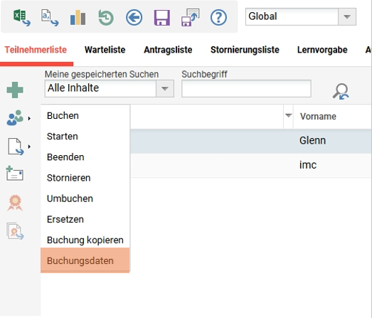Open help via question mark icon
Viewport: 372px width, 318px height.
point(218,17)
